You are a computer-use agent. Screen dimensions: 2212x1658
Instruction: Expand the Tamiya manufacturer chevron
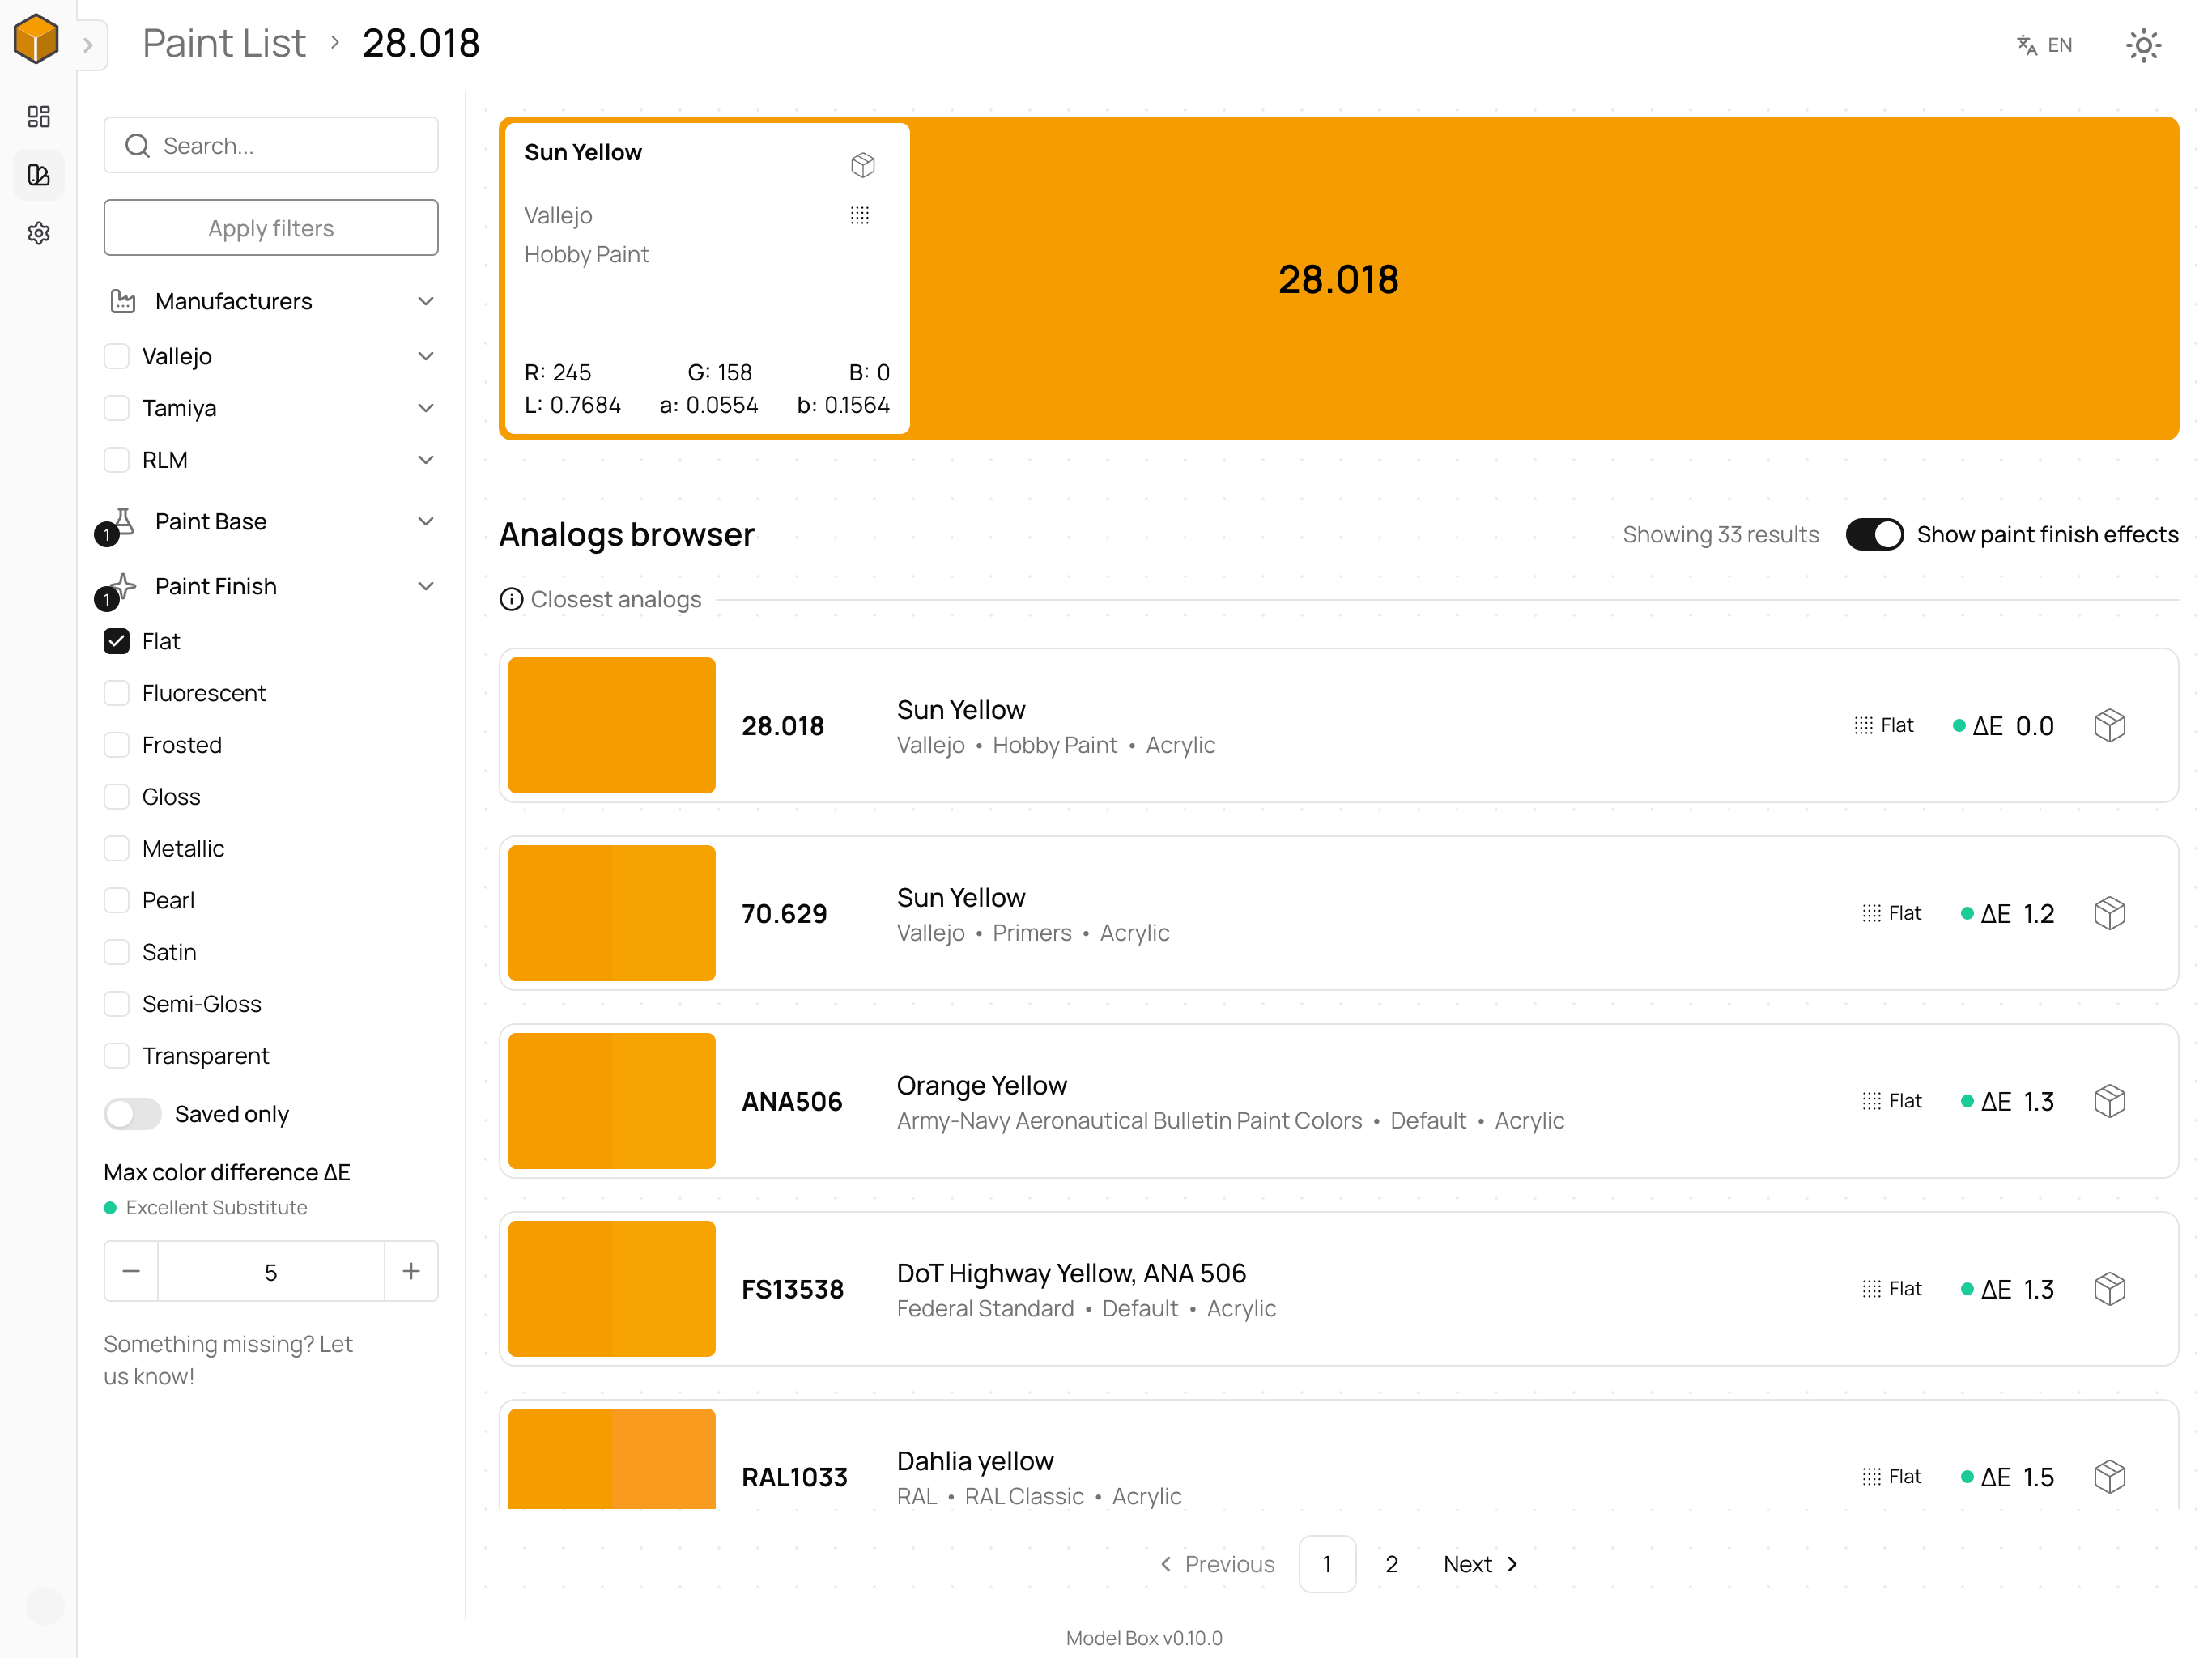(x=426, y=408)
